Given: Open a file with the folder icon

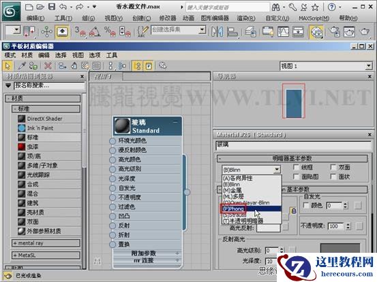Looking at the screenshot, I should [x=40, y=7].
